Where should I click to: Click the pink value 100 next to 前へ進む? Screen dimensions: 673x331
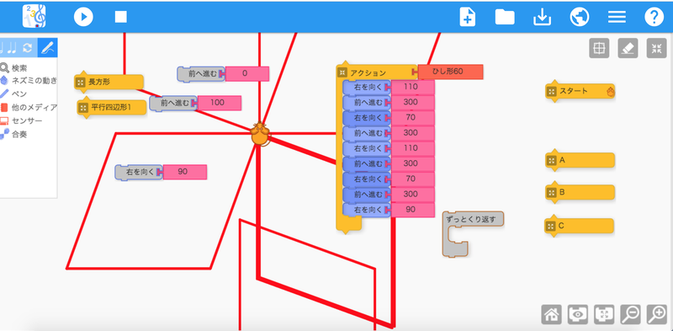pyautogui.click(x=220, y=103)
